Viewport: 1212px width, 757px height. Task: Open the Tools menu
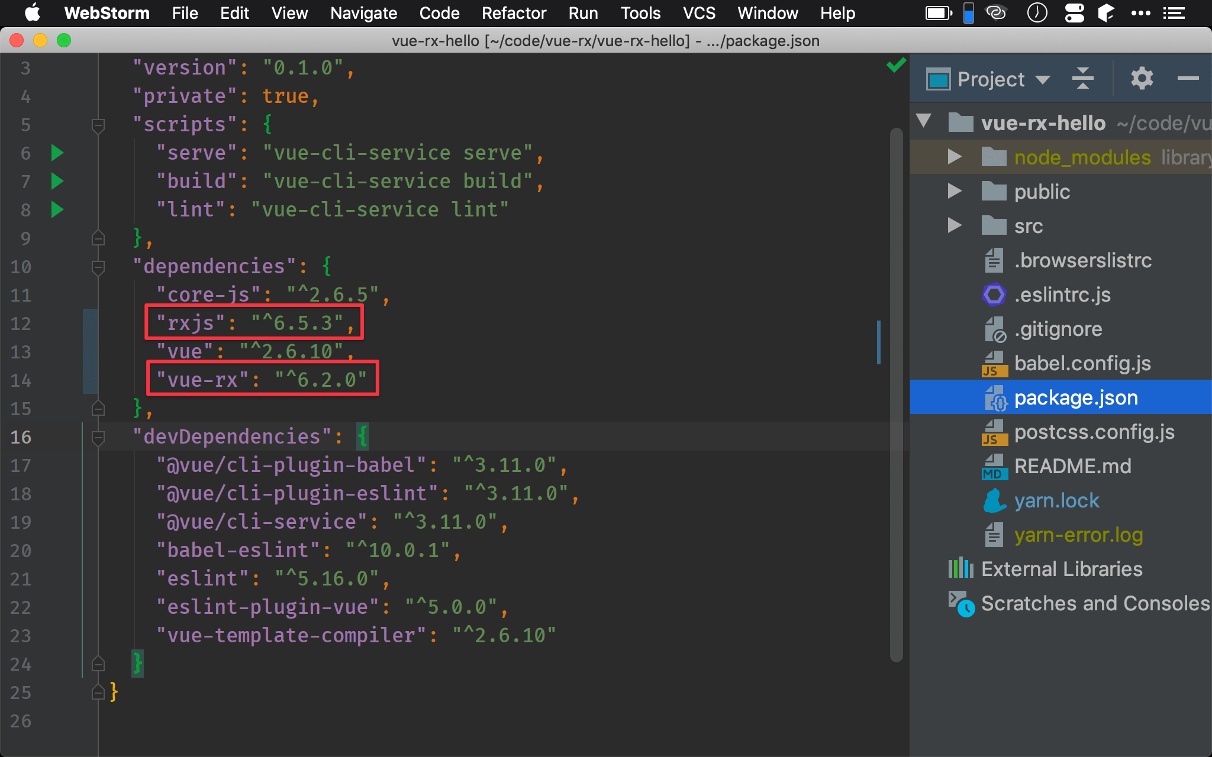pyautogui.click(x=640, y=12)
